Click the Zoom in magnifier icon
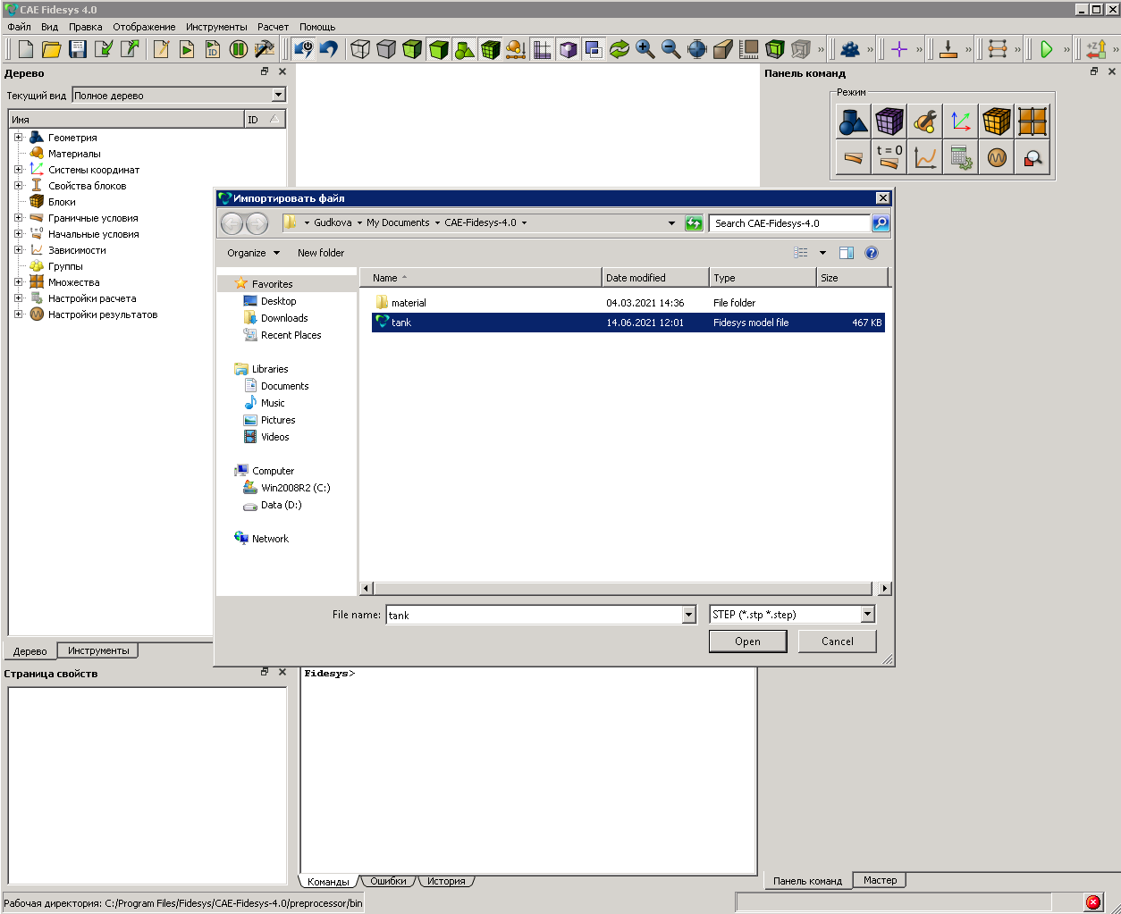 coord(645,49)
